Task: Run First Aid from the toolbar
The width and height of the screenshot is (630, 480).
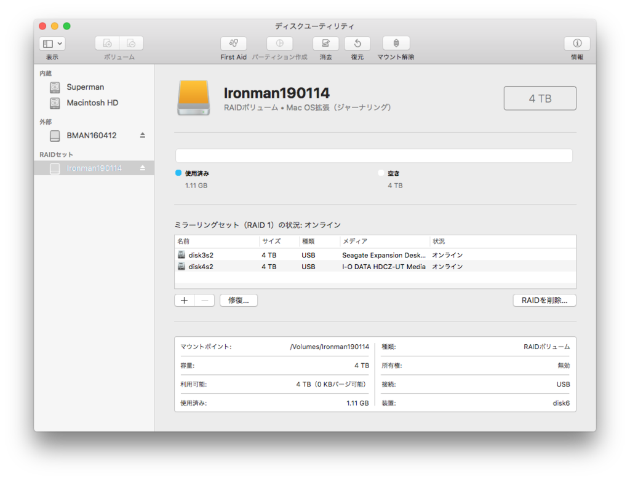Action: point(233,43)
